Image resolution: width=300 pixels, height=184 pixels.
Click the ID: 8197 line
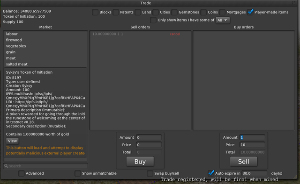pos(14,78)
